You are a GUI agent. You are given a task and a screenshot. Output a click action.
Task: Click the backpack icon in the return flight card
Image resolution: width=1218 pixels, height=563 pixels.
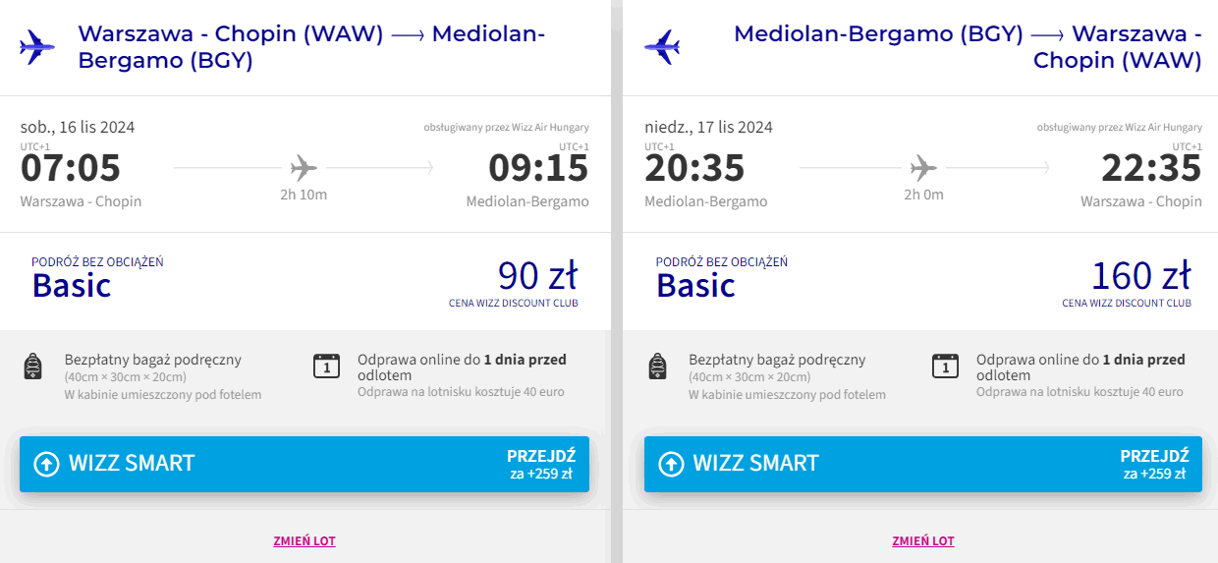point(658,366)
